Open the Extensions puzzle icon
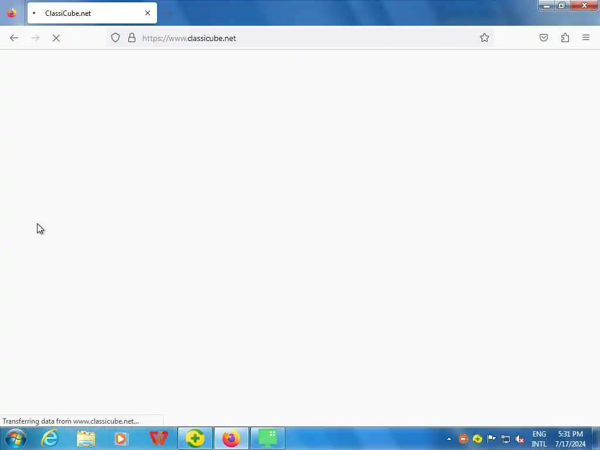This screenshot has width=600, height=450. coord(565,37)
